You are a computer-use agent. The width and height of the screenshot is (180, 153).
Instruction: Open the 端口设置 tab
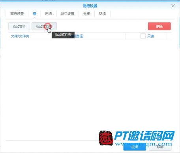67,14
